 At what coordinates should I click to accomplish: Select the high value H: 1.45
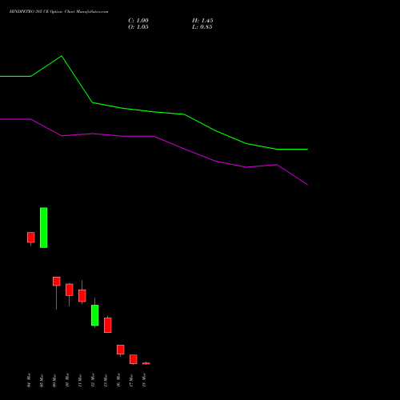point(202,21)
